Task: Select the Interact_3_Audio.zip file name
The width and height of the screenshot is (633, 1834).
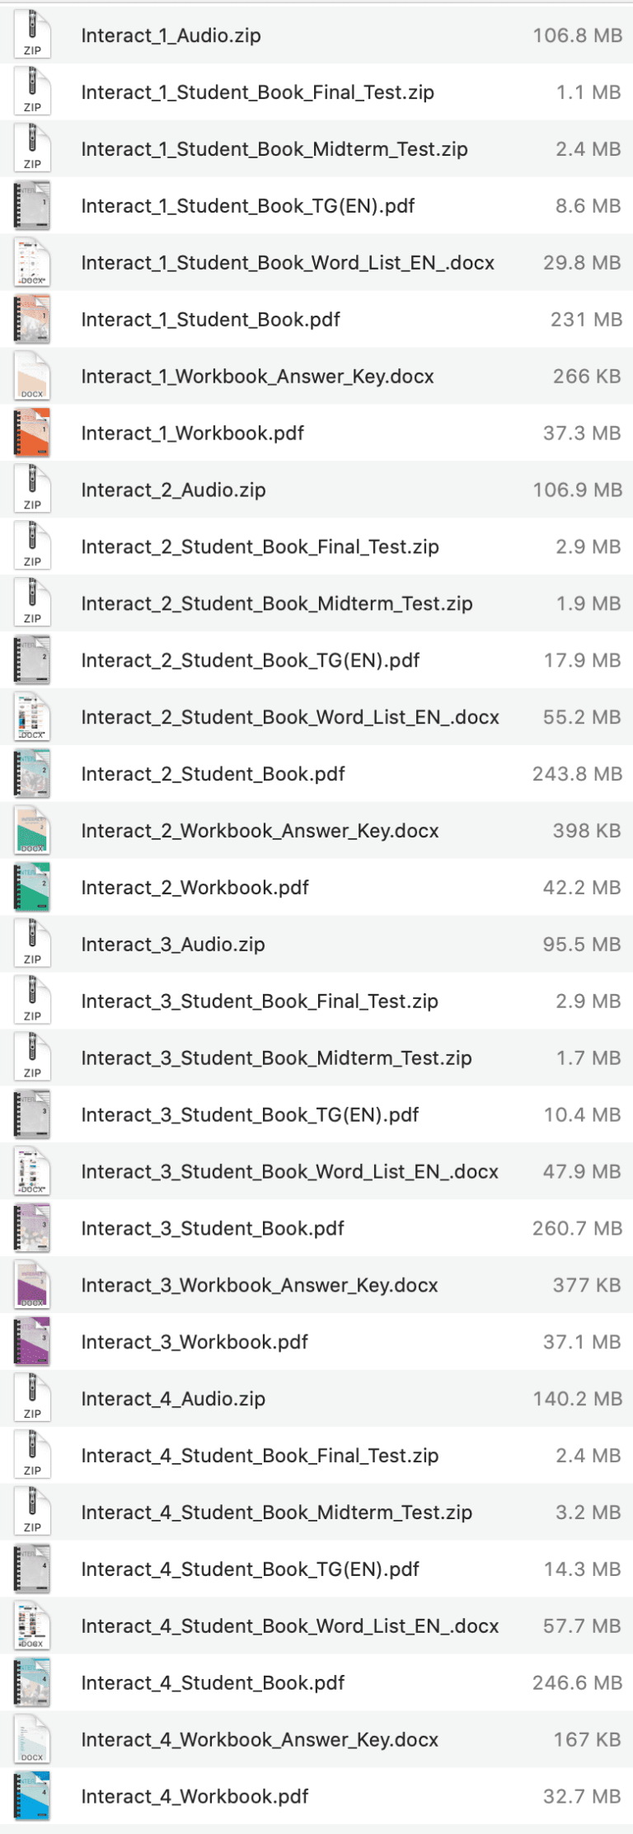Action: click(x=173, y=944)
